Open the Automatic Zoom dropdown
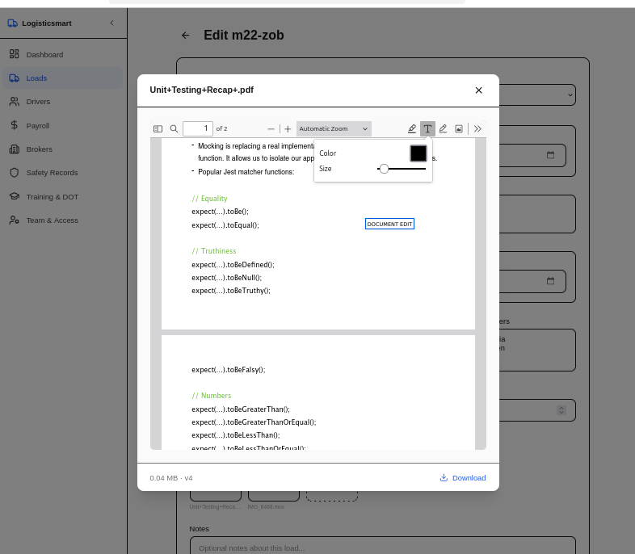Image resolution: width=635 pixels, height=554 pixels. tap(334, 128)
